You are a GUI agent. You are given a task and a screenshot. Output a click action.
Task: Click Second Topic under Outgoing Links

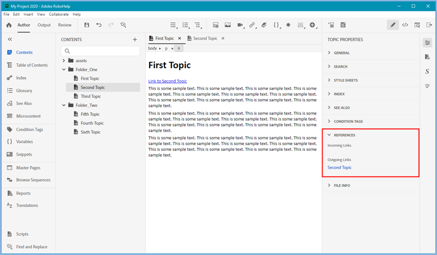pyautogui.click(x=340, y=167)
